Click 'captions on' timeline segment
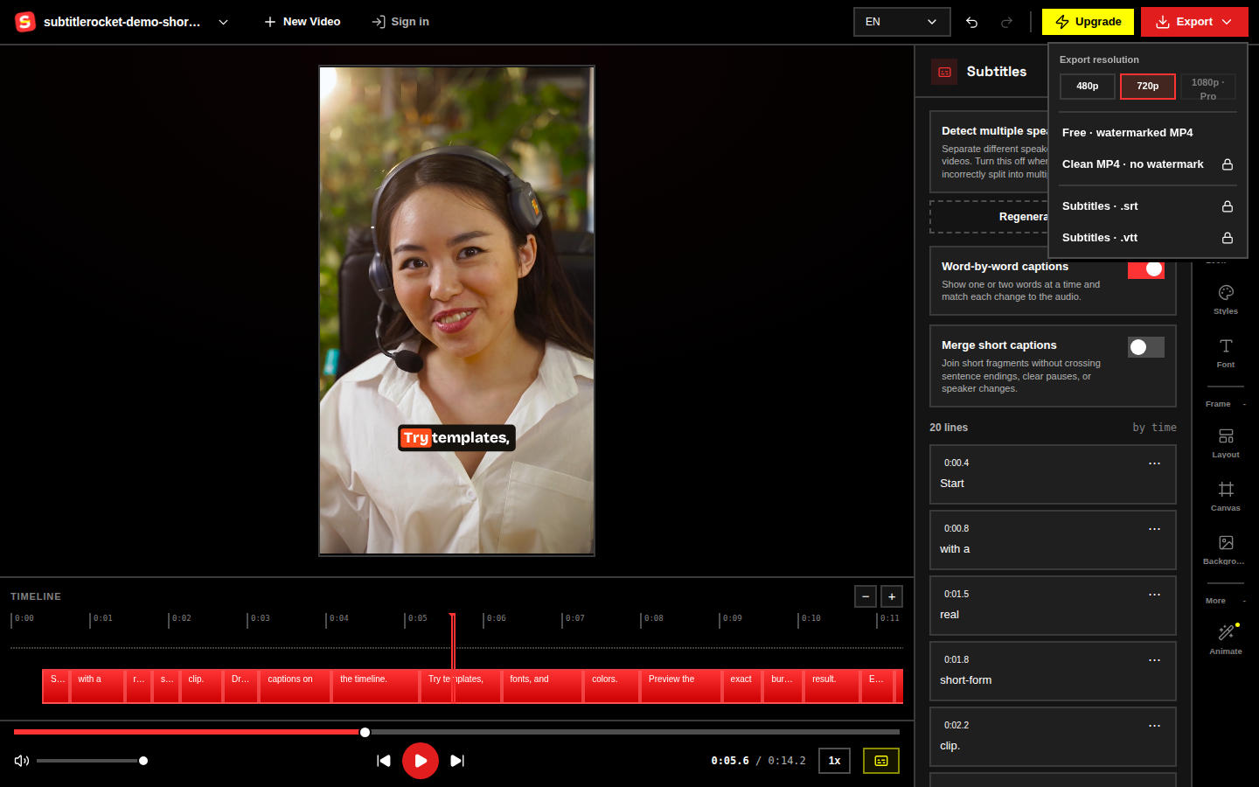This screenshot has width=1259, height=787. coord(295,686)
